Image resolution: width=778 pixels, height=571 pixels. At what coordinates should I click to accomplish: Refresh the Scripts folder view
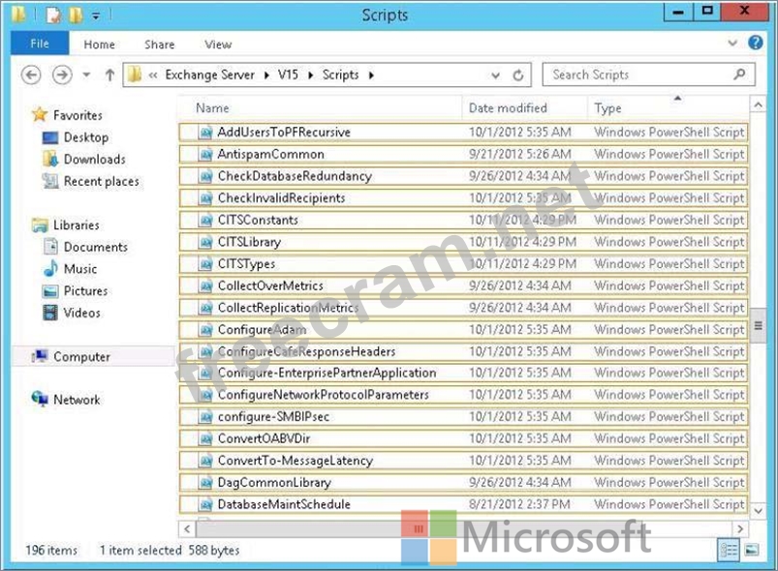coord(518,75)
